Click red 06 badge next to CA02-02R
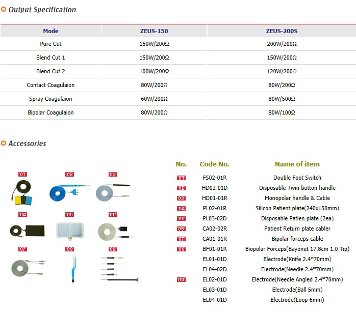 pos(181,229)
